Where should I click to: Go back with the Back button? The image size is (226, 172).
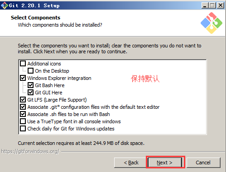[131, 163]
